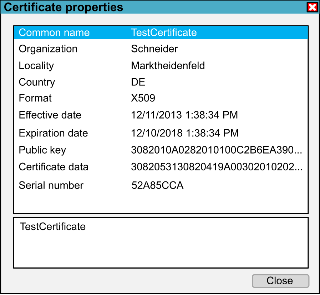Select the Expiration date row
Image resolution: width=320 pixels, height=295 pixels.
161,133
